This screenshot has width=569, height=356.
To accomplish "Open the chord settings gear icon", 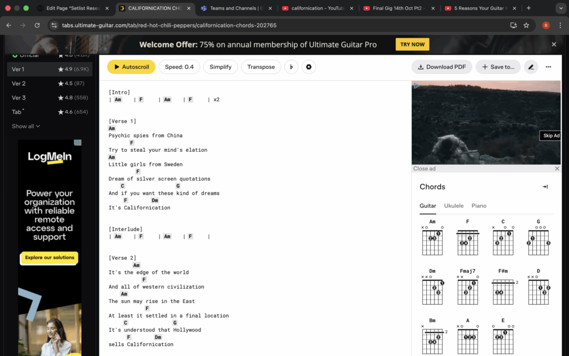I will 309,67.
